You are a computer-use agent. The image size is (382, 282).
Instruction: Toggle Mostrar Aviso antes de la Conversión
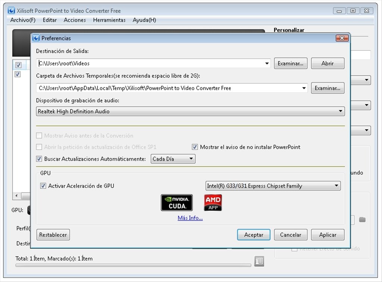point(39,136)
